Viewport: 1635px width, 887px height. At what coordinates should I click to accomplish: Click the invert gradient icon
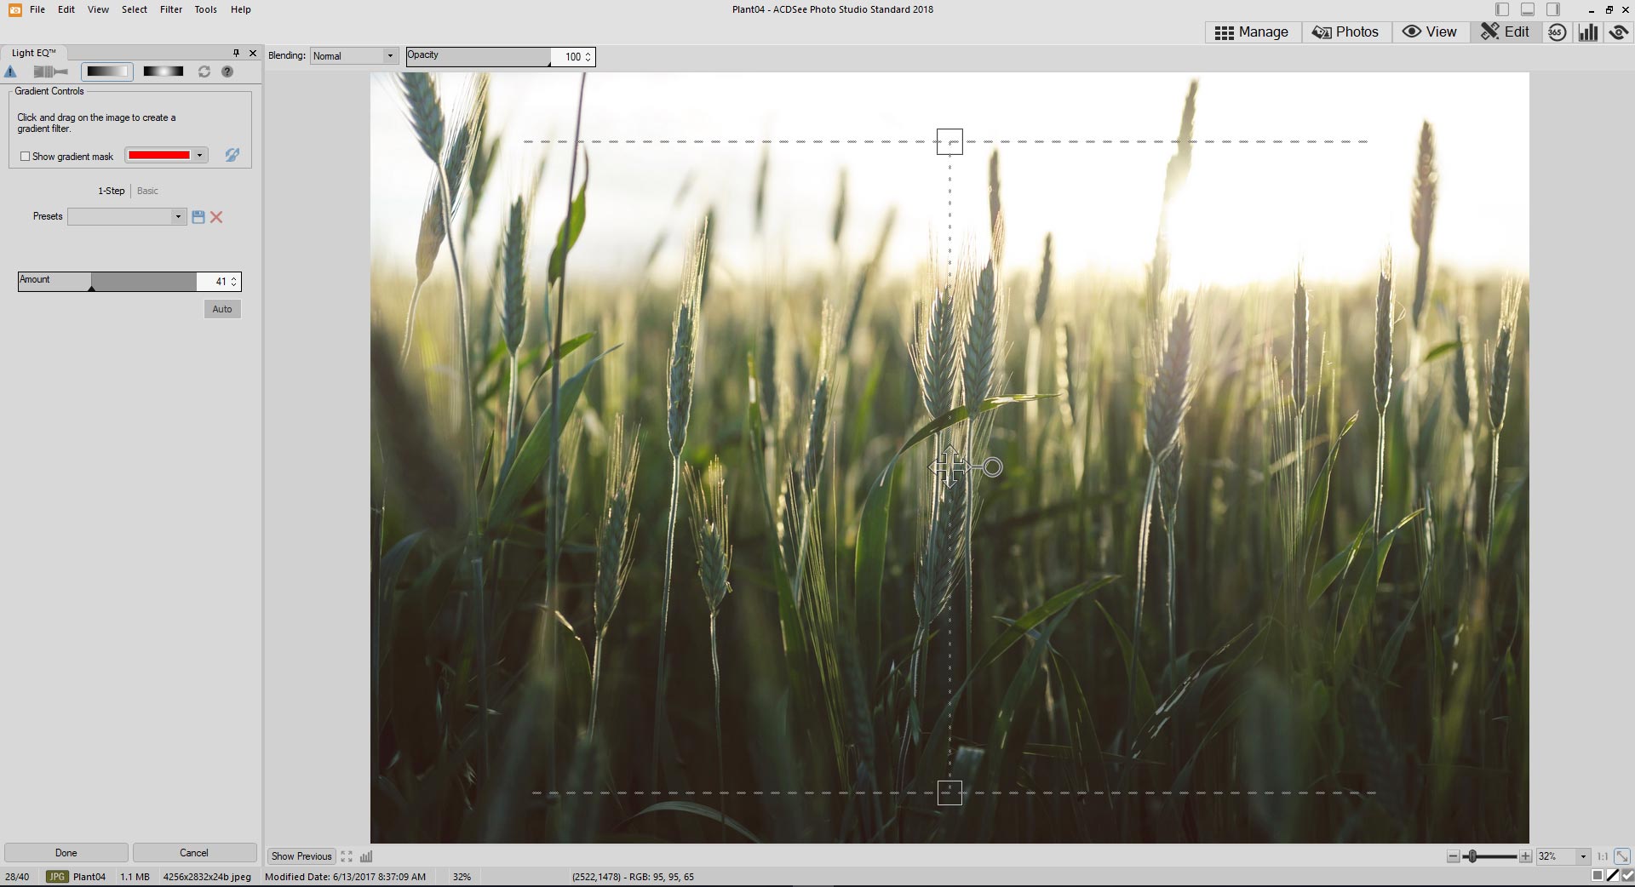coord(232,155)
